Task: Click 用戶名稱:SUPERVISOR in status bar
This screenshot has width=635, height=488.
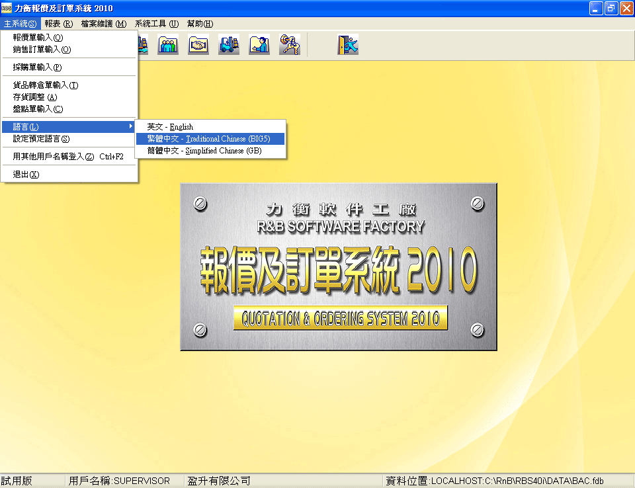Action: (x=119, y=481)
